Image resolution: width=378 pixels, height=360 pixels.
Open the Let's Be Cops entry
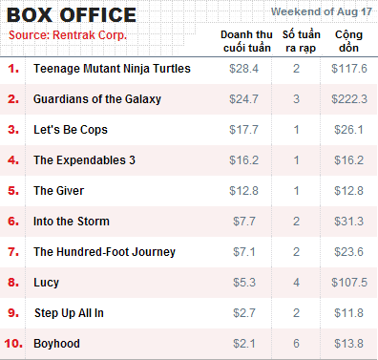point(71,130)
